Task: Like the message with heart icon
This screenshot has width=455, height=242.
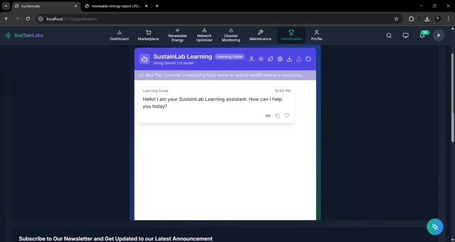Action: 287,115
